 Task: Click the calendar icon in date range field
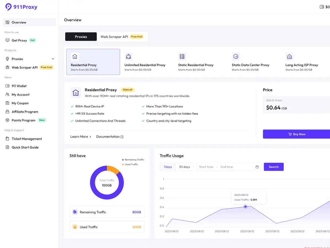click(257, 167)
